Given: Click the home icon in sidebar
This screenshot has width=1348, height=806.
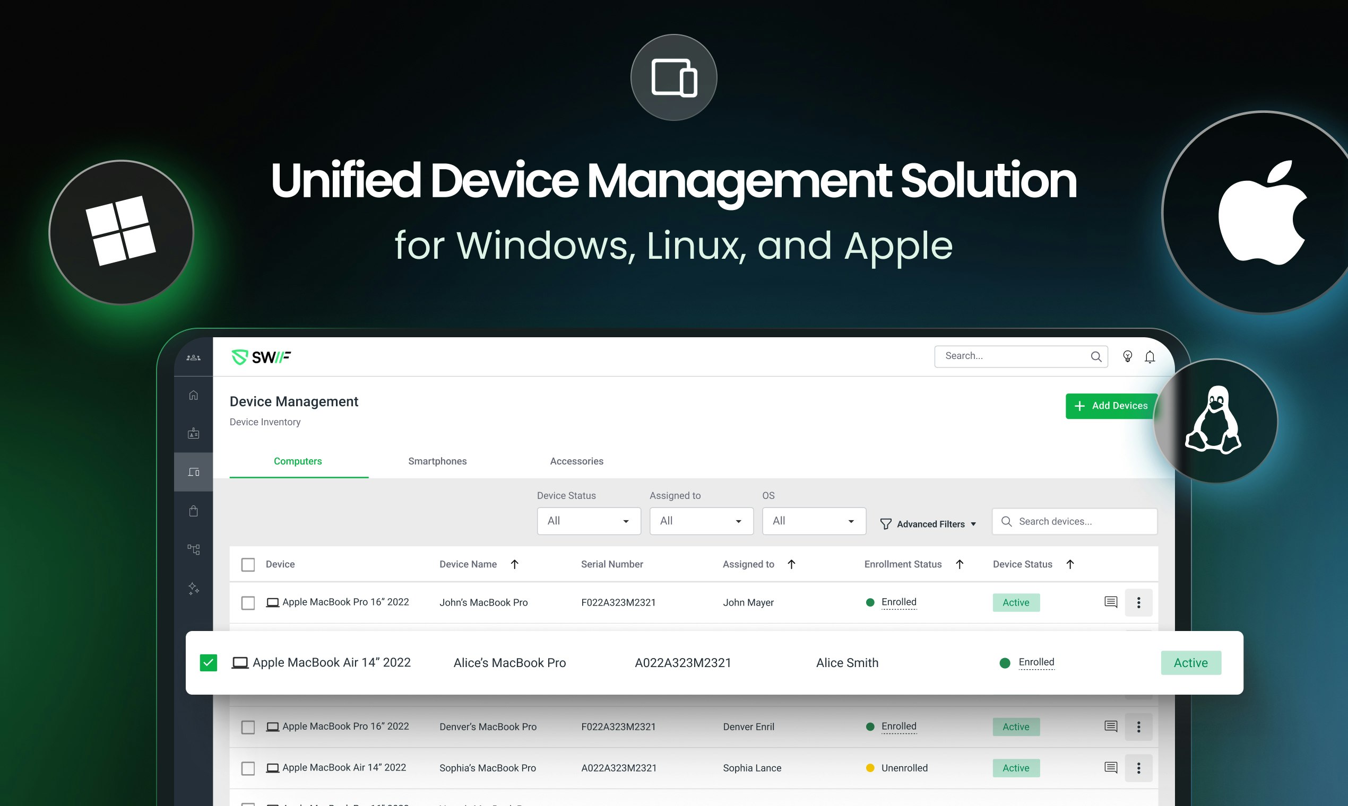Looking at the screenshot, I should coord(194,395).
